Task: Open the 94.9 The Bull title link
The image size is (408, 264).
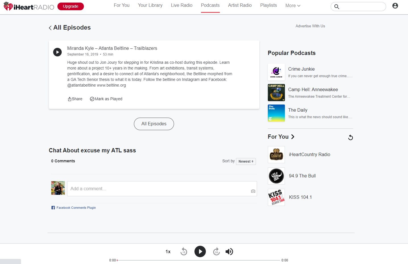Action: pos(302,176)
